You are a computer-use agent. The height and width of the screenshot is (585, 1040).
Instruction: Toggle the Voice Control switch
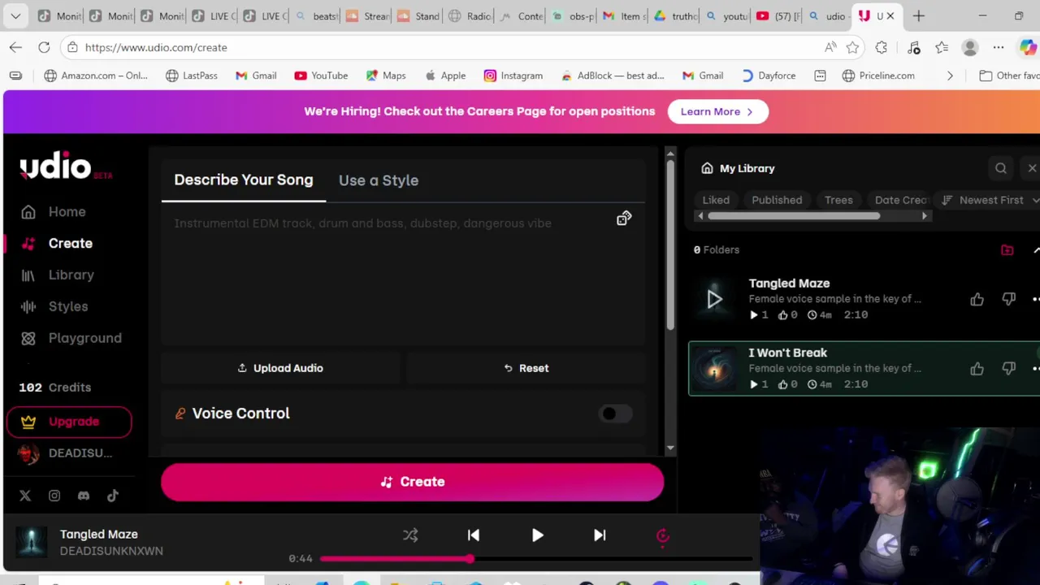(615, 414)
